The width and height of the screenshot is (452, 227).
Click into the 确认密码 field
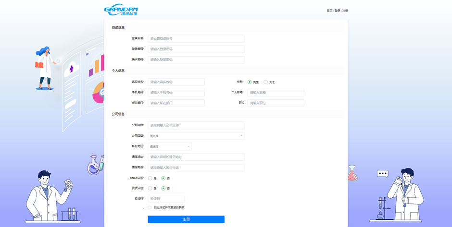pos(196,60)
